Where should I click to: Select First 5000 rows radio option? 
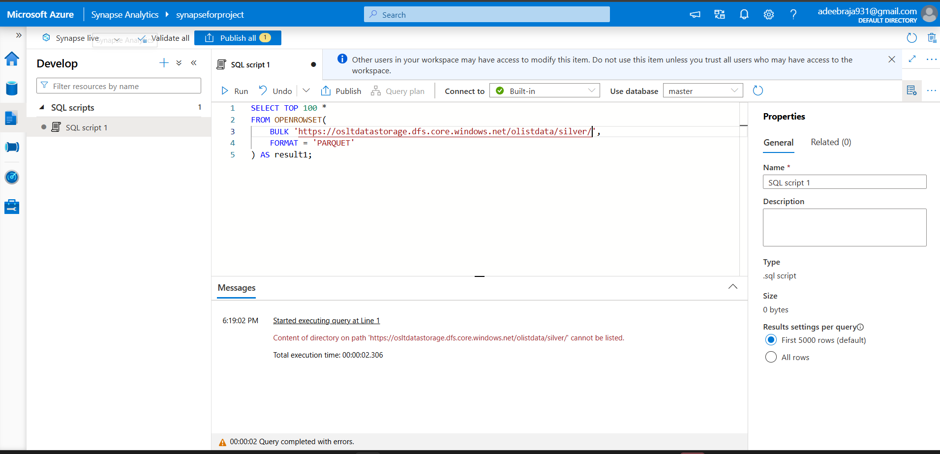(771, 340)
